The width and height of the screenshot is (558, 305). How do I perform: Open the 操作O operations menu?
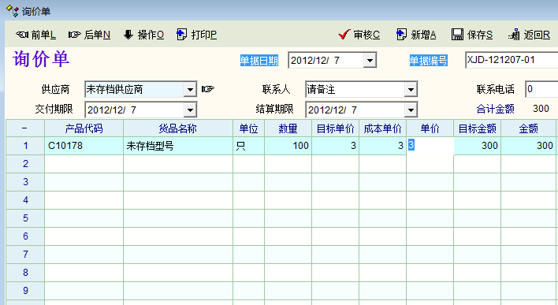click(143, 35)
